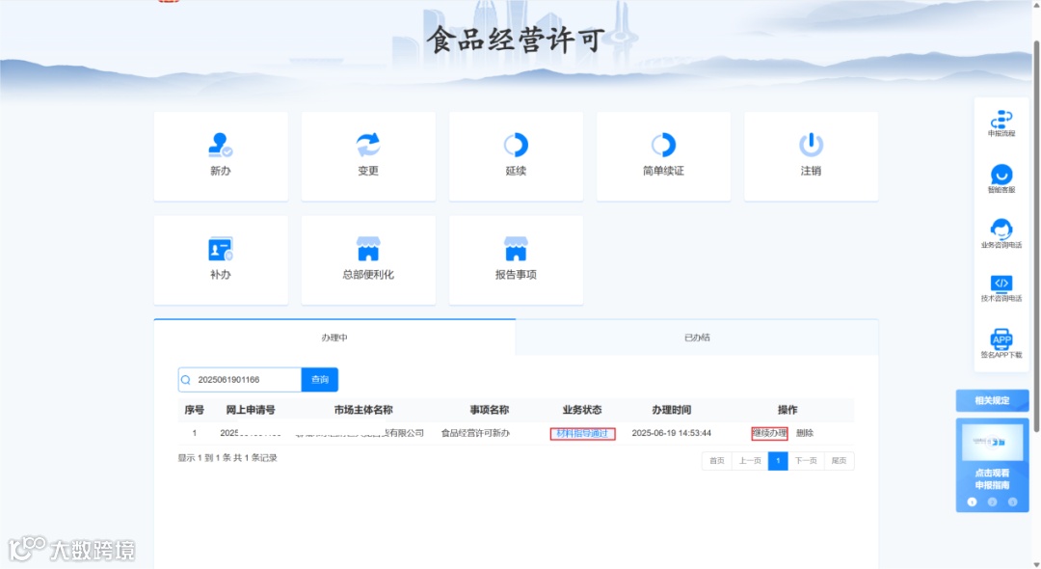Select the 新办 (new application) icon
Image resolution: width=1041 pixels, height=569 pixels.
point(221,154)
